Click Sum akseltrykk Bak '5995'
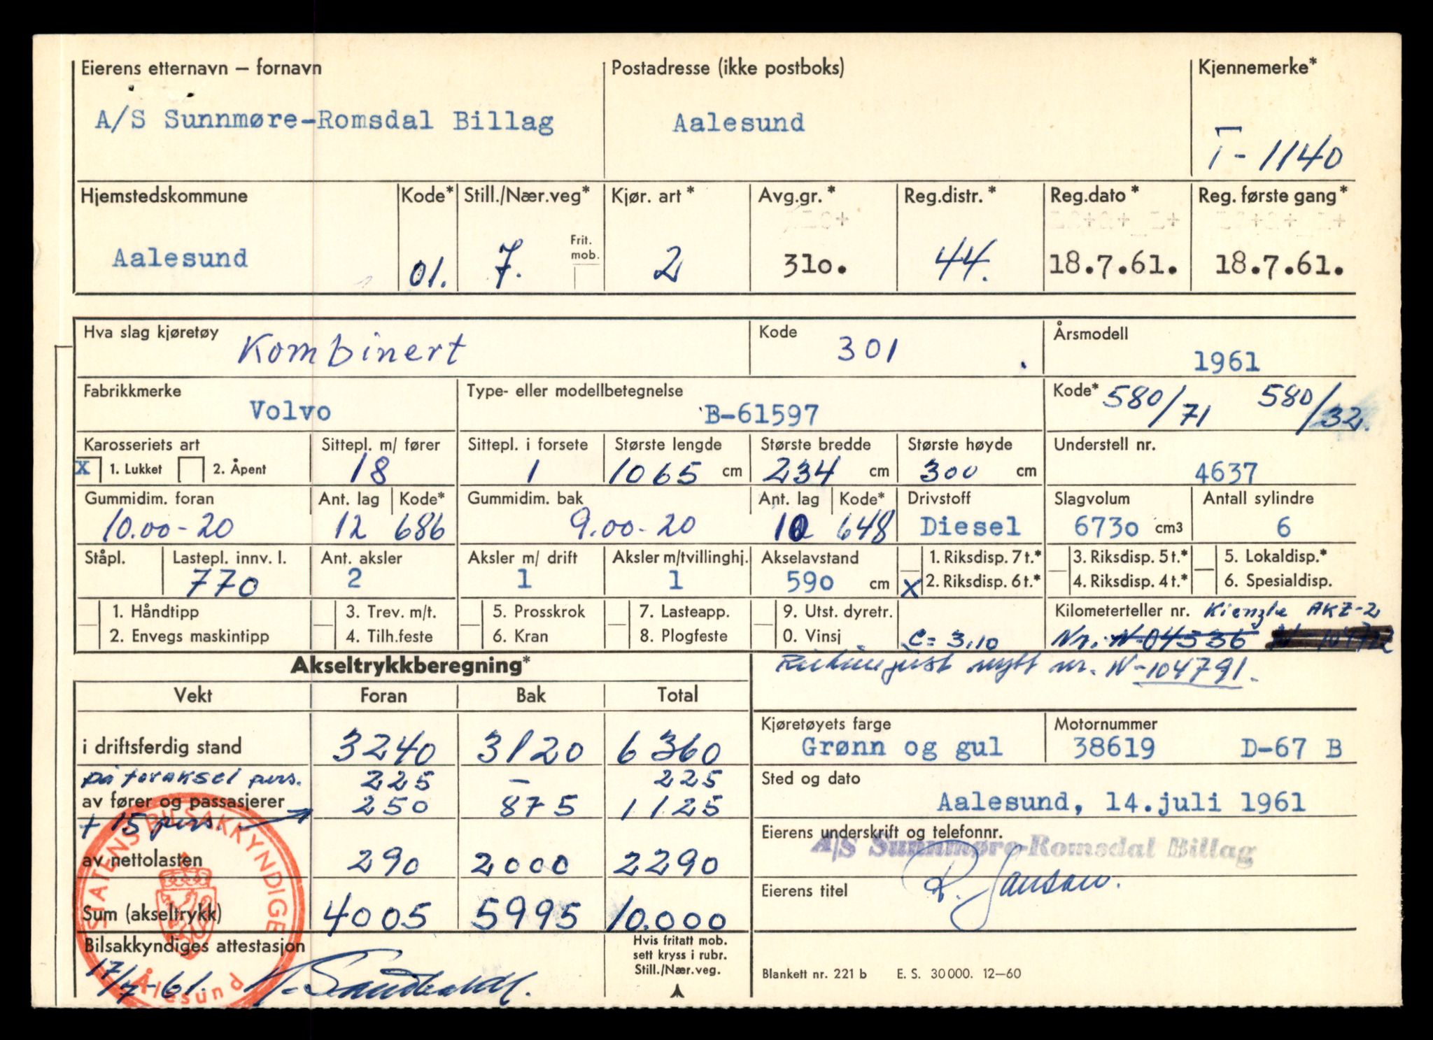The width and height of the screenshot is (1433, 1040). [528, 913]
